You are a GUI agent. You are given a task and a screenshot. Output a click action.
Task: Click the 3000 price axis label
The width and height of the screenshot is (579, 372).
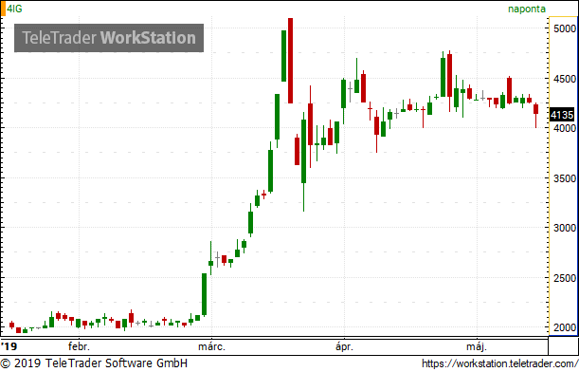(565, 228)
